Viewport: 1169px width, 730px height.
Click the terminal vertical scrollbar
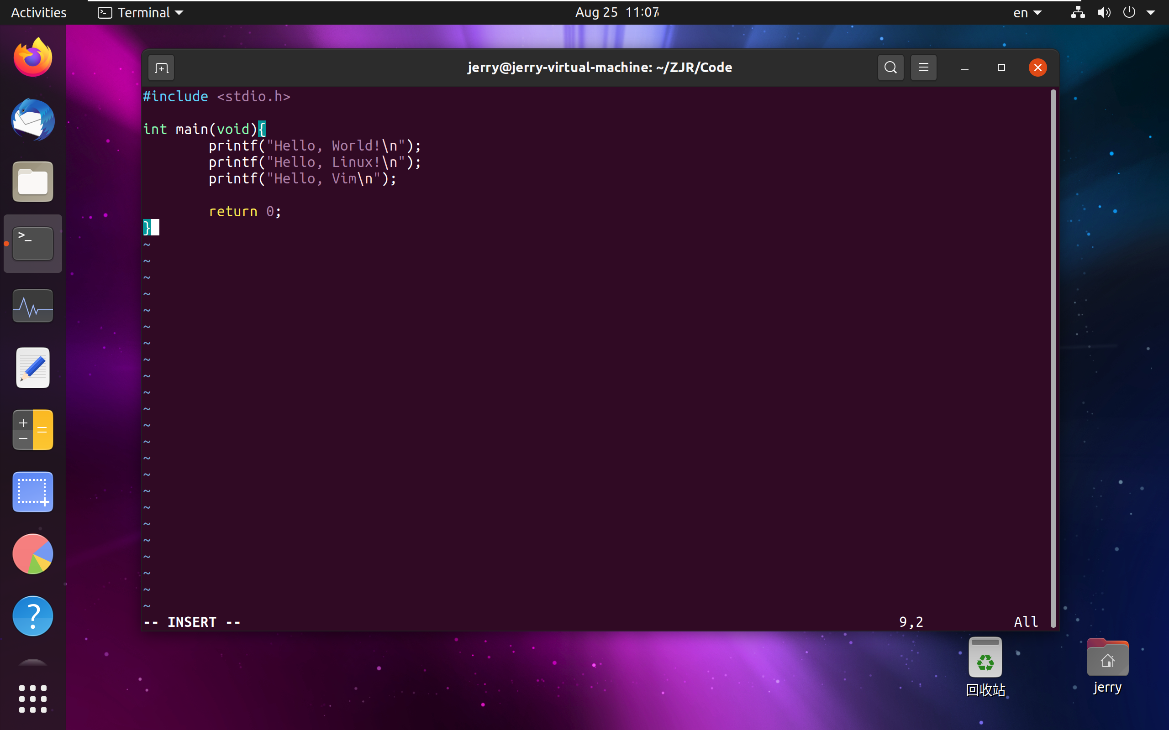[x=1053, y=357]
